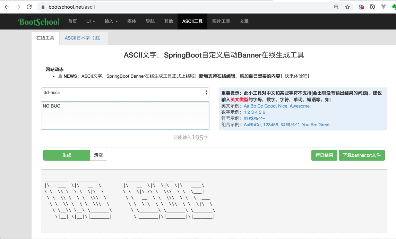Viewport: 396px width, 239px height.
Task: Open the 首页 navigation item
Action: (x=72, y=21)
